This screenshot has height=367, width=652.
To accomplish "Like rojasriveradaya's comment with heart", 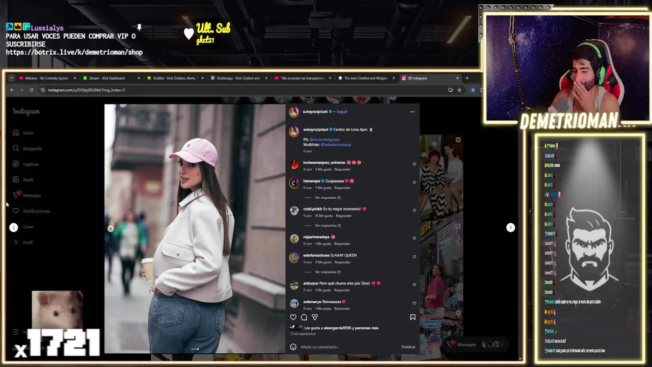I will [414, 239].
